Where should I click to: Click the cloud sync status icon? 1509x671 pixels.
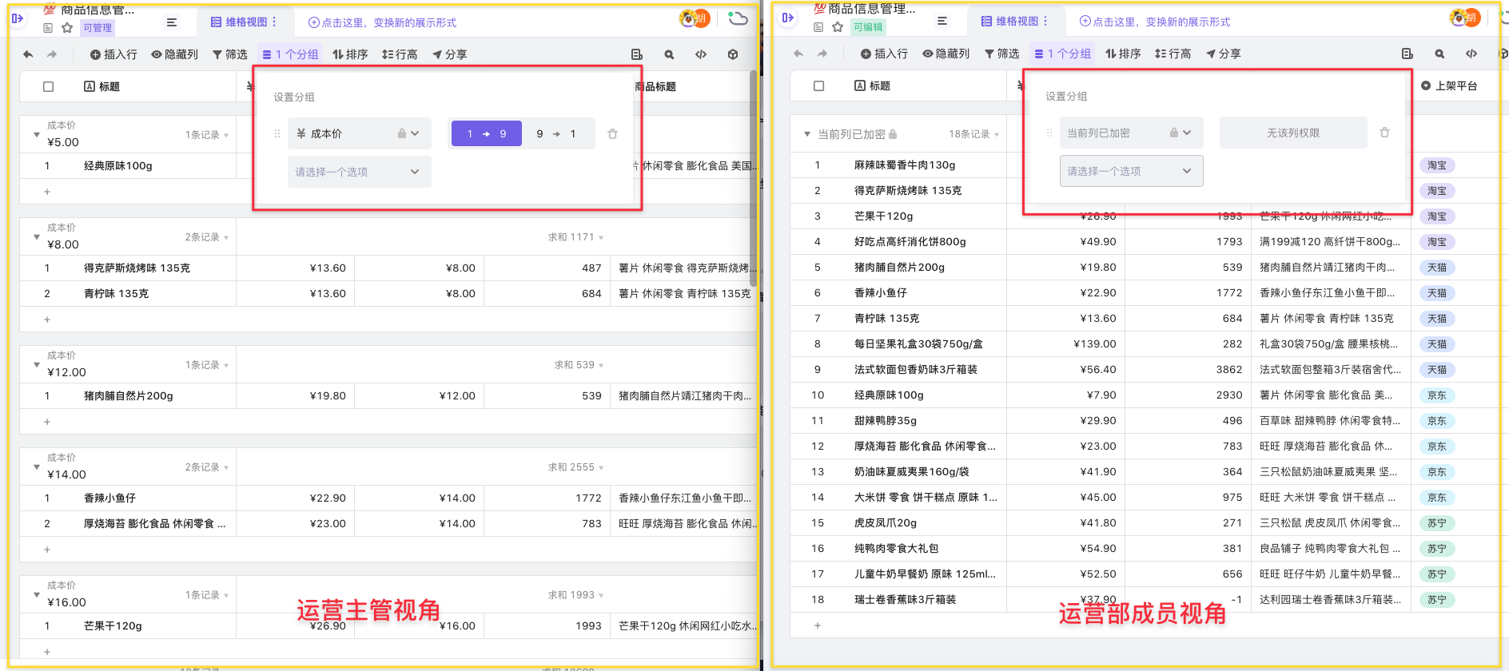point(738,18)
